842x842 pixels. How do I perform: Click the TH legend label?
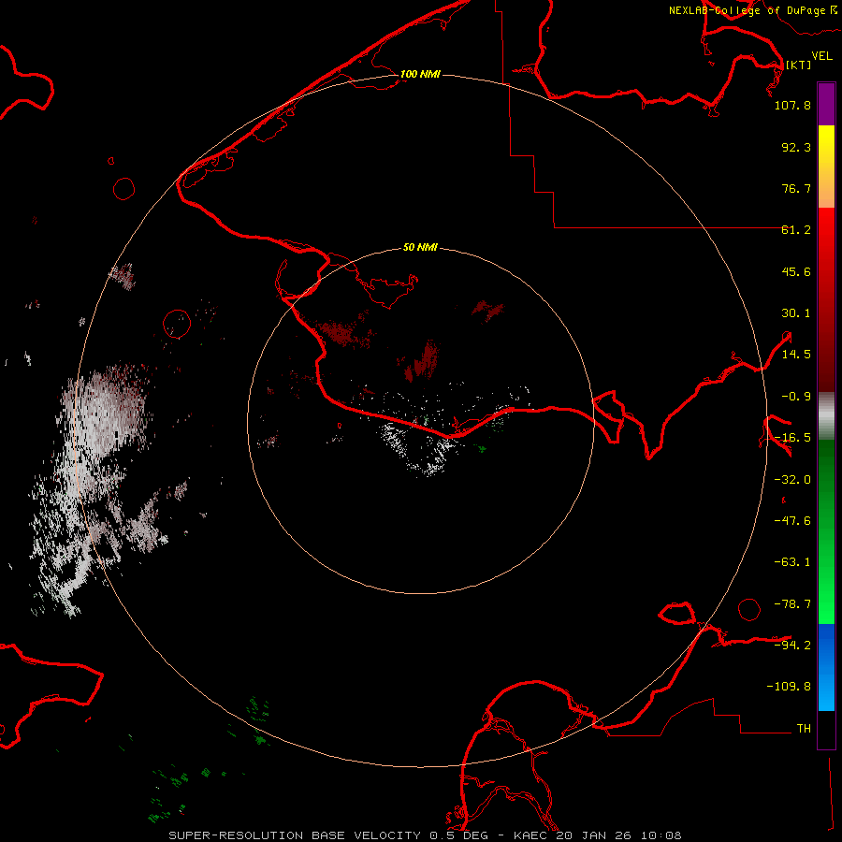click(x=804, y=729)
